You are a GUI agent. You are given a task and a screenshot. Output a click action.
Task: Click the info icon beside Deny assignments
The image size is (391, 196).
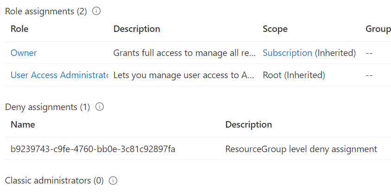(x=100, y=107)
